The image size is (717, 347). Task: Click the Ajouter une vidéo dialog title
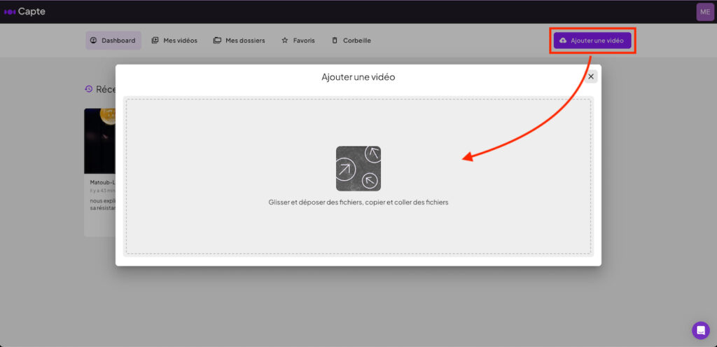pos(358,76)
